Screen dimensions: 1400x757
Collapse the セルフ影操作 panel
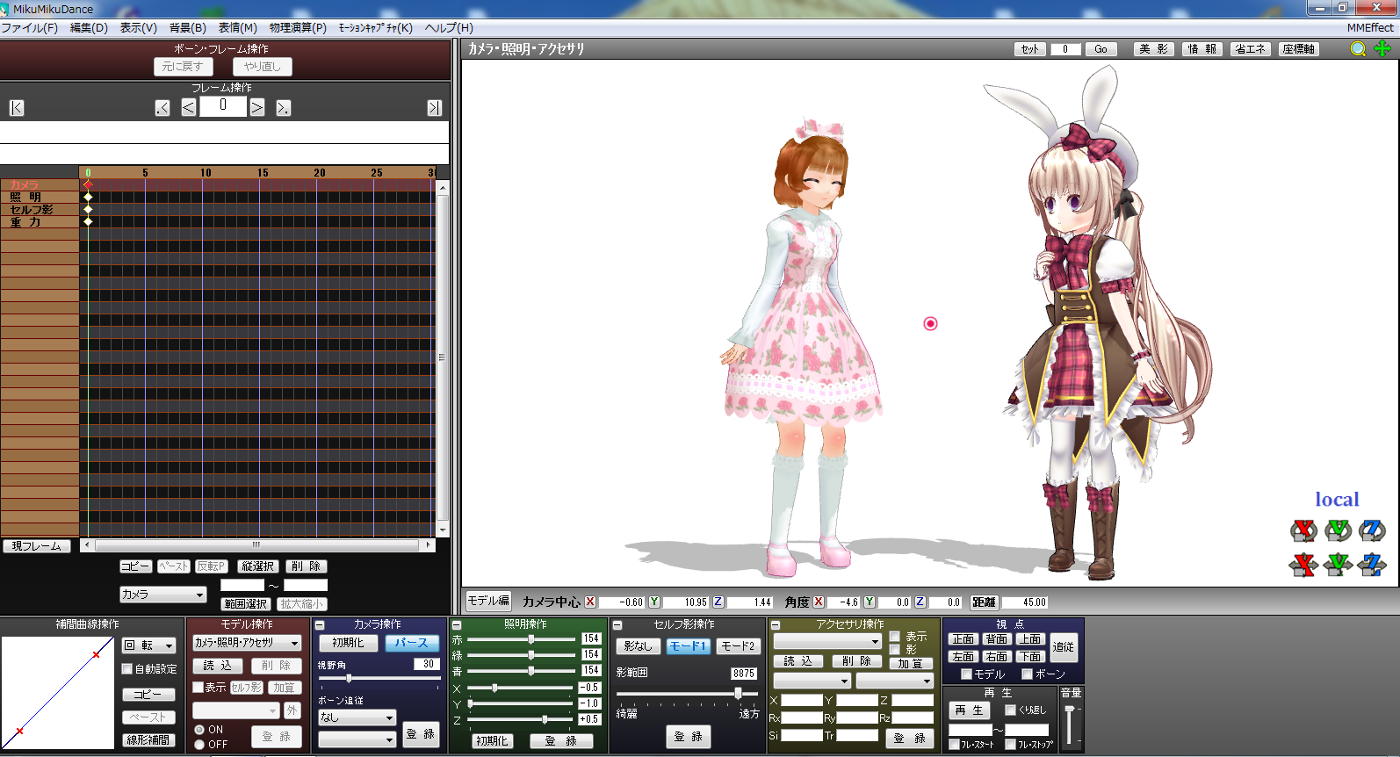tap(617, 625)
